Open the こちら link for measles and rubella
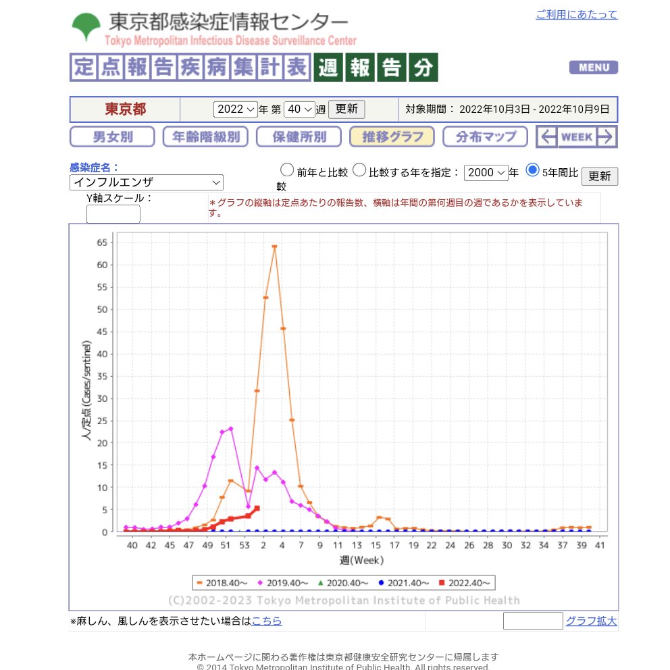The width and height of the screenshot is (670, 670). point(267,621)
